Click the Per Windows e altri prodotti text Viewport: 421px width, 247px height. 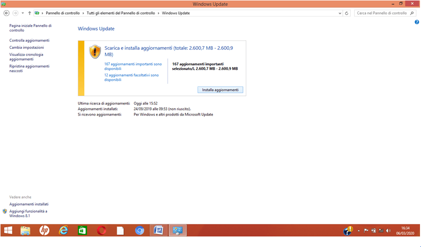point(173,114)
